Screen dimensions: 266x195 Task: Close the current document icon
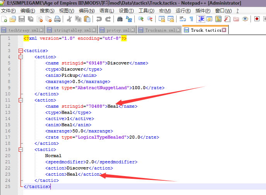pyautogui.click(x=39, y=19)
